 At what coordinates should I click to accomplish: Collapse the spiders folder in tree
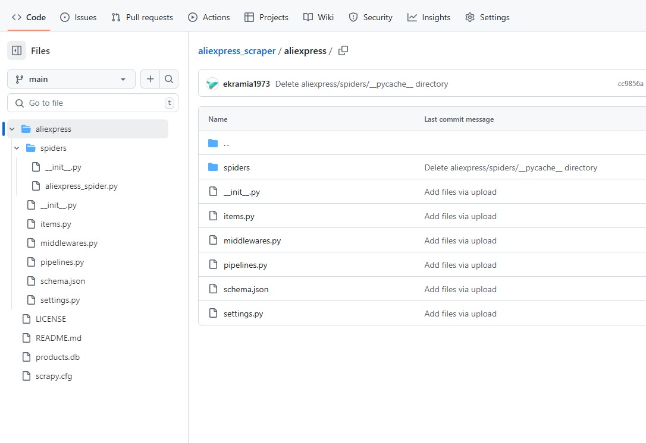[x=17, y=148]
